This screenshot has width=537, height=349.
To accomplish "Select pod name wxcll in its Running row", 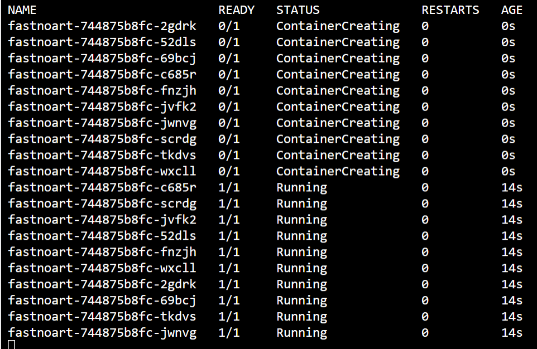I will click(x=102, y=268).
